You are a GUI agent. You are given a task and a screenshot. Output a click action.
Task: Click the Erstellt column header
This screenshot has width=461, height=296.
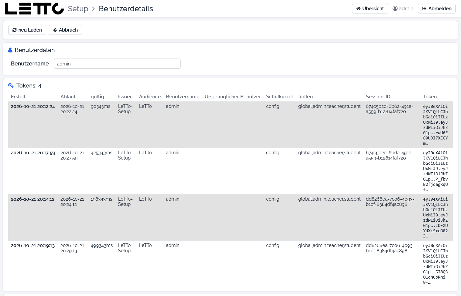click(19, 97)
